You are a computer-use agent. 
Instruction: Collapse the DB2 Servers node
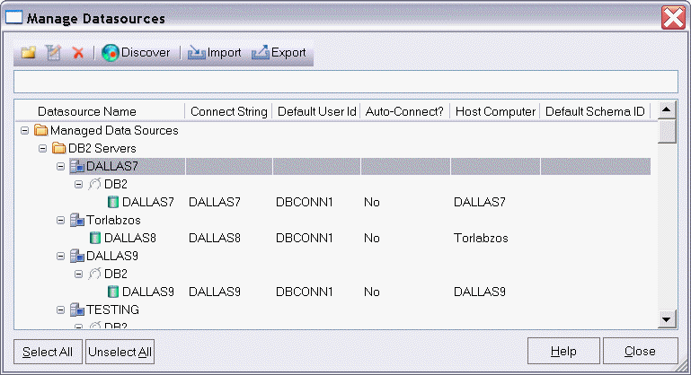pos(43,148)
